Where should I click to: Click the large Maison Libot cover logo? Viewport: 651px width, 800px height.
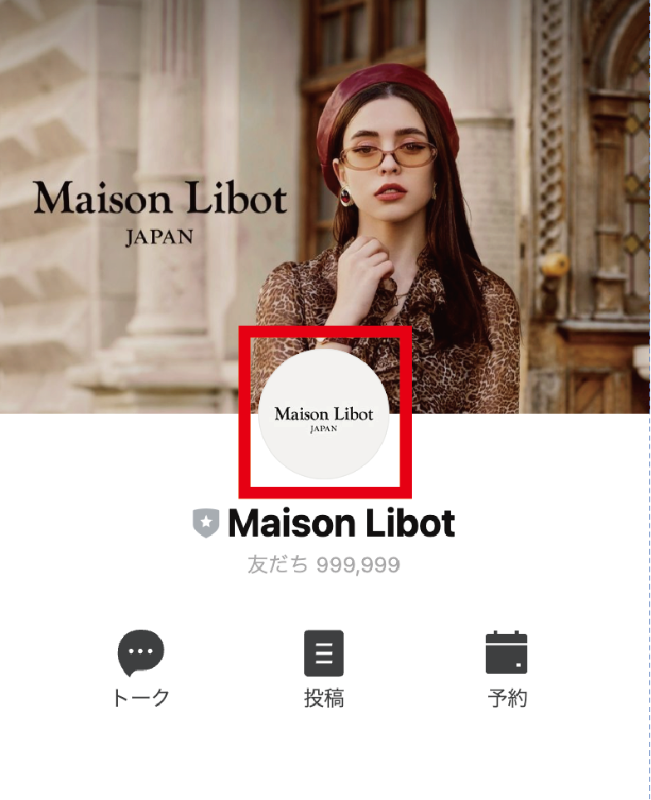pyautogui.click(x=160, y=199)
